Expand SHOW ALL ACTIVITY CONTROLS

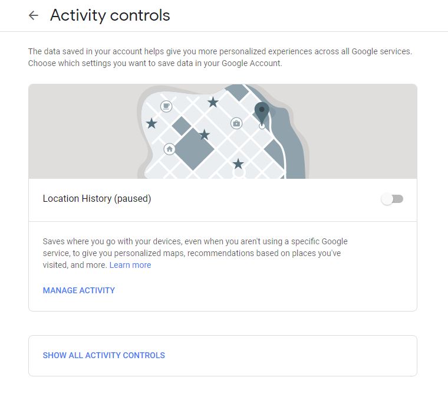[104, 355]
